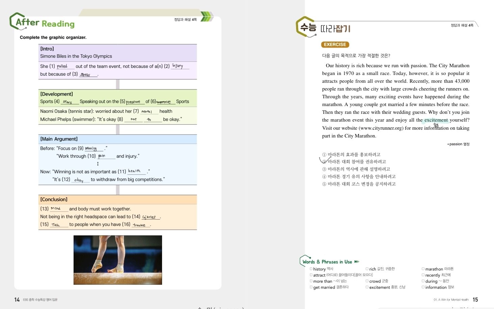Tick the checkbox next to recently

click(423, 275)
